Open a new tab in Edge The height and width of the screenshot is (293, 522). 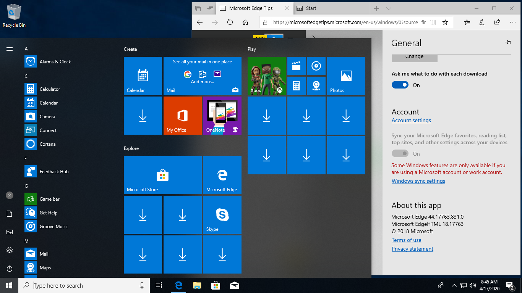376,8
